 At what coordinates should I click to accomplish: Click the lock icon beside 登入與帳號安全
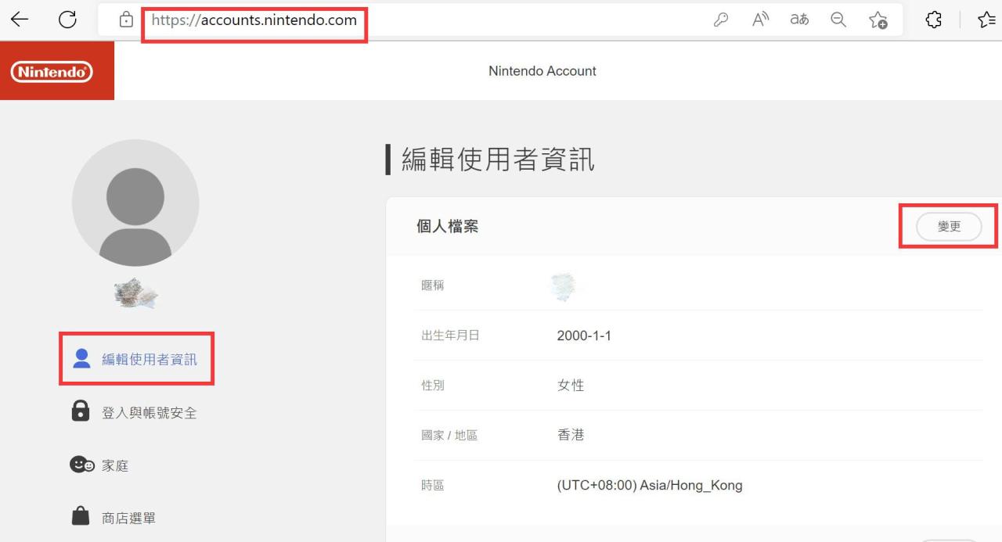click(81, 411)
